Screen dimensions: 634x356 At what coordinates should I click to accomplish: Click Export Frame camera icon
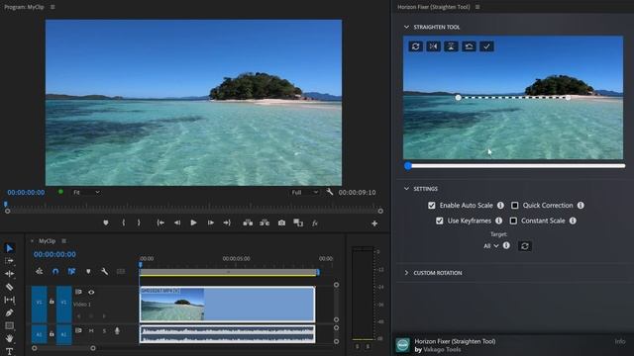point(281,222)
